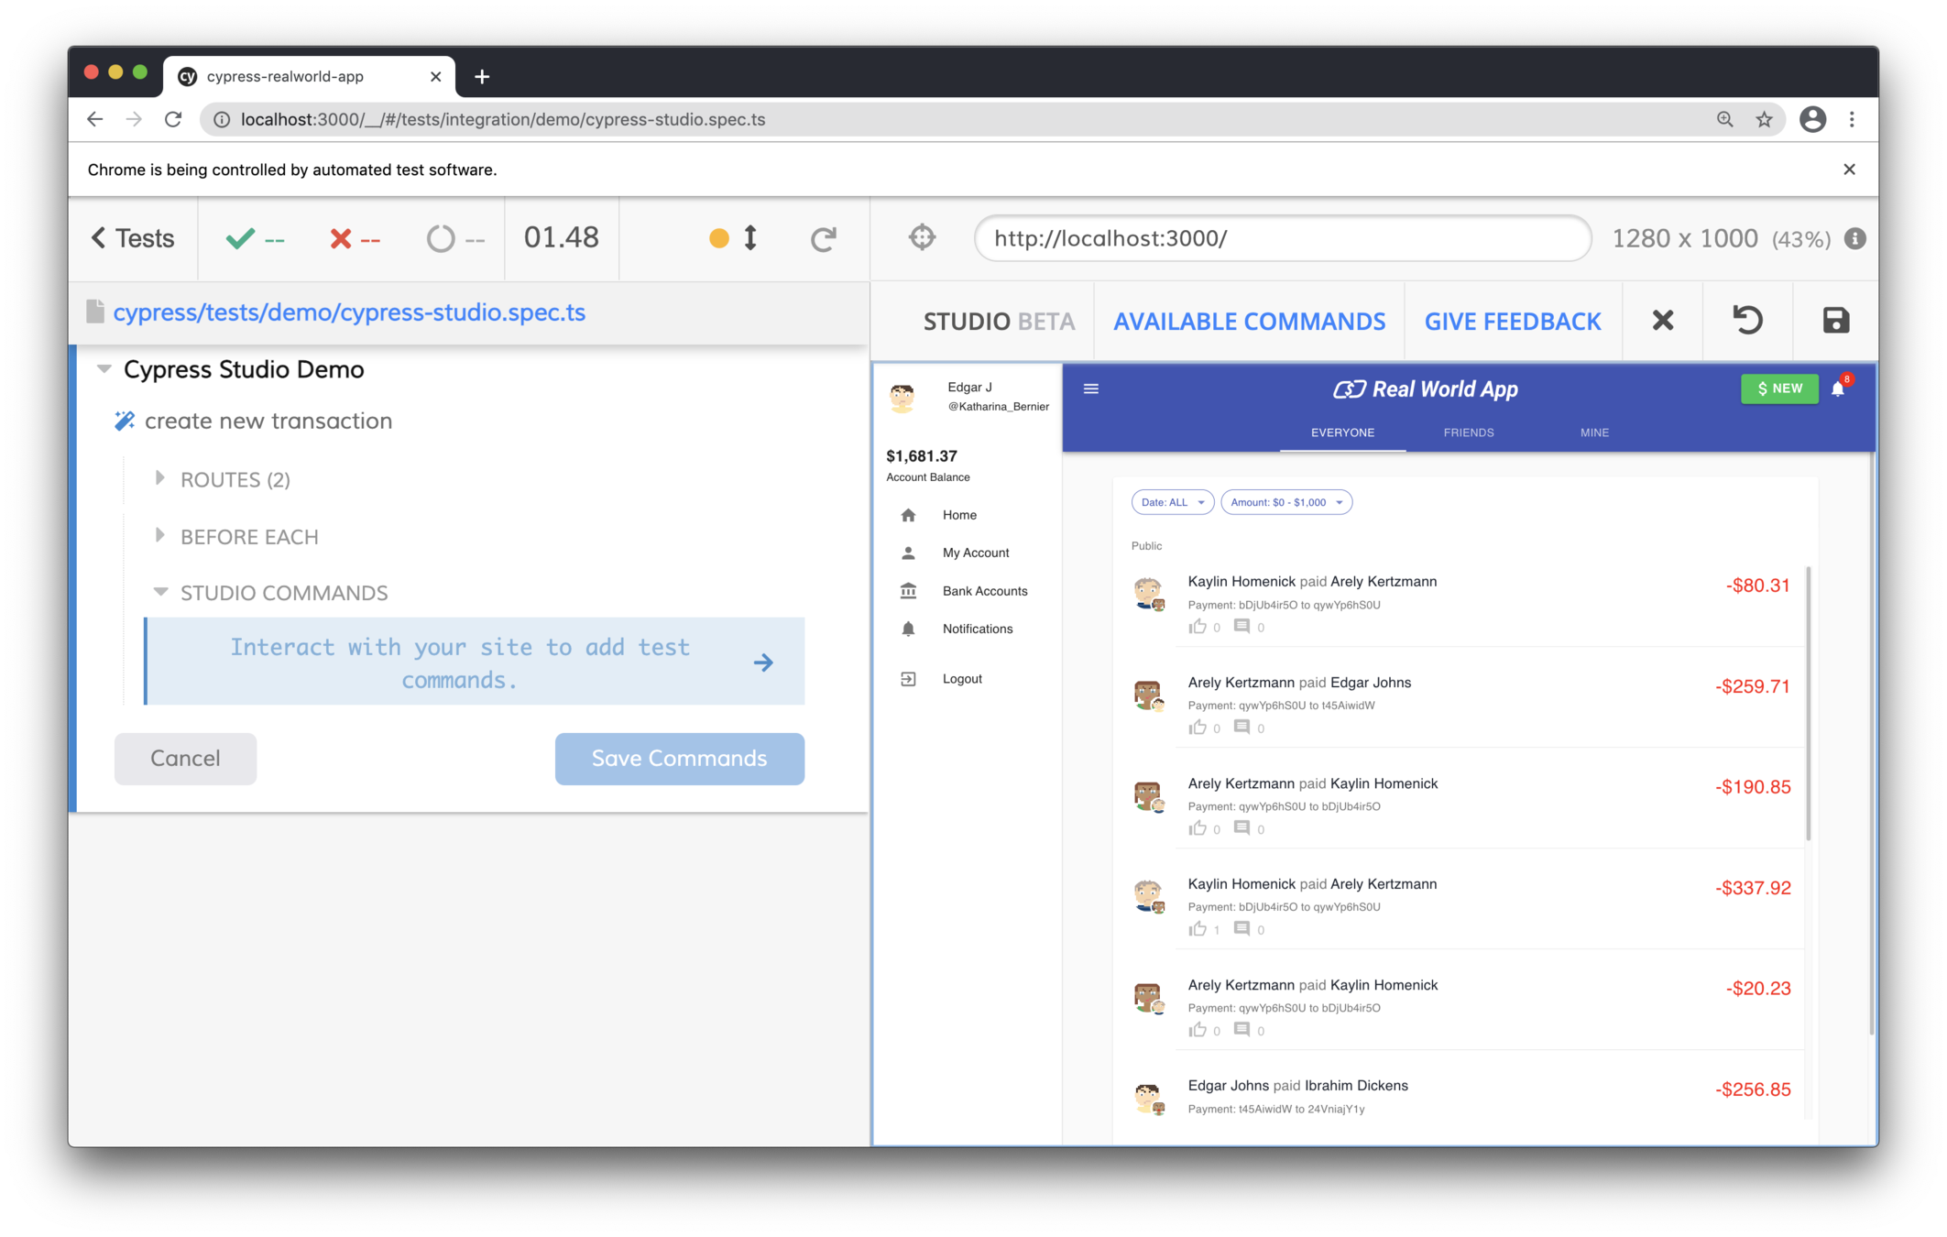Open the notifications bell with red badge
1947x1237 pixels.
click(x=1838, y=389)
